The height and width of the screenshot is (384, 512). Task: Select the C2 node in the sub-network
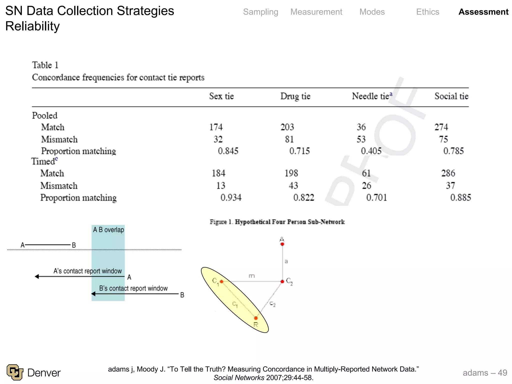[x=282, y=281]
